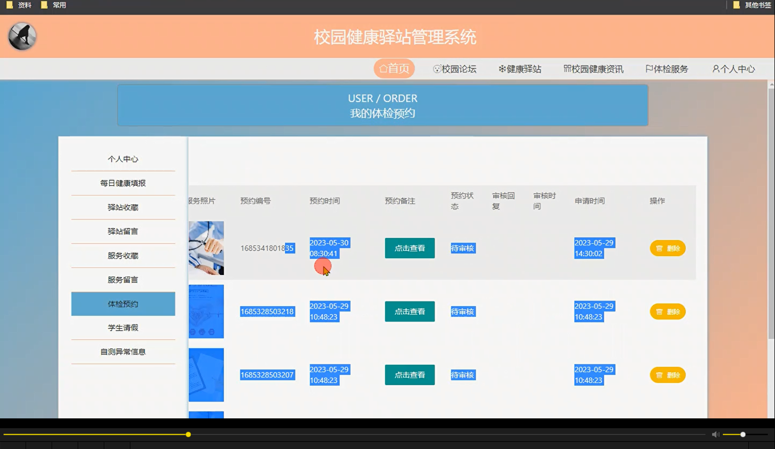Click 点击查看 on the first appointment row
The height and width of the screenshot is (449, 775).
click(x=409, y=248)
